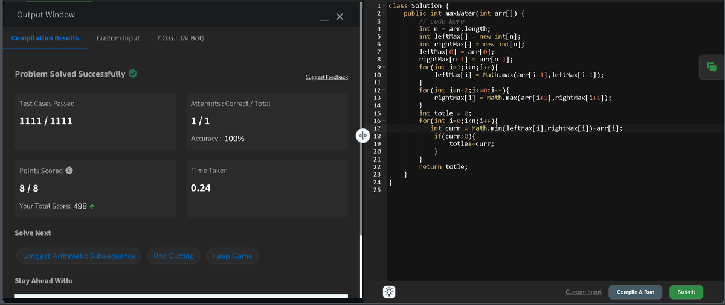The image size is (725, 305).
Task: Open the Custom Input link near Compile
Action: pos(583,292)
